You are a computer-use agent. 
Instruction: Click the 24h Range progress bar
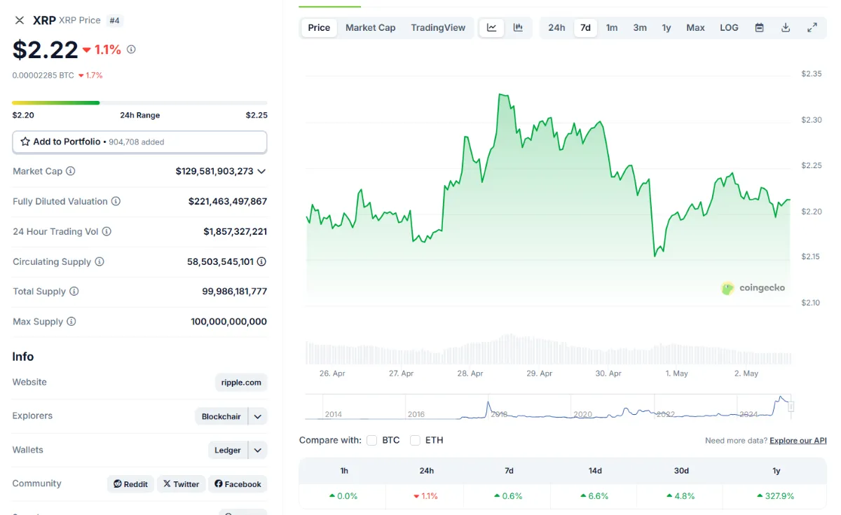[x=139, y=103]
